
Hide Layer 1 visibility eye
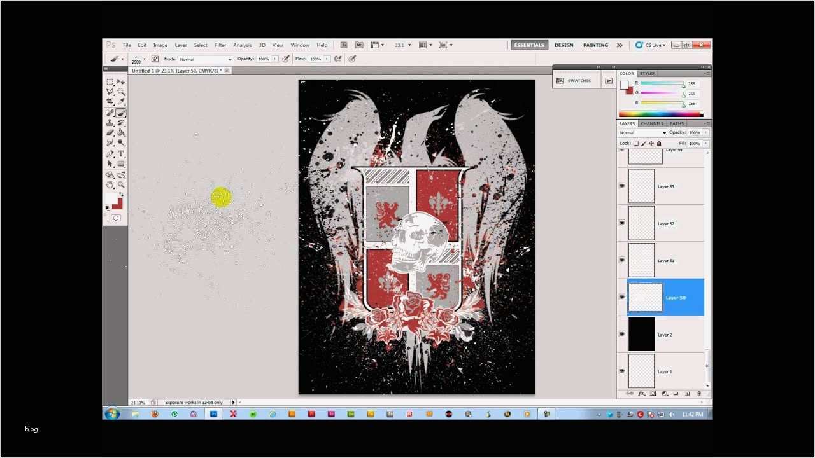click(621, 371)
